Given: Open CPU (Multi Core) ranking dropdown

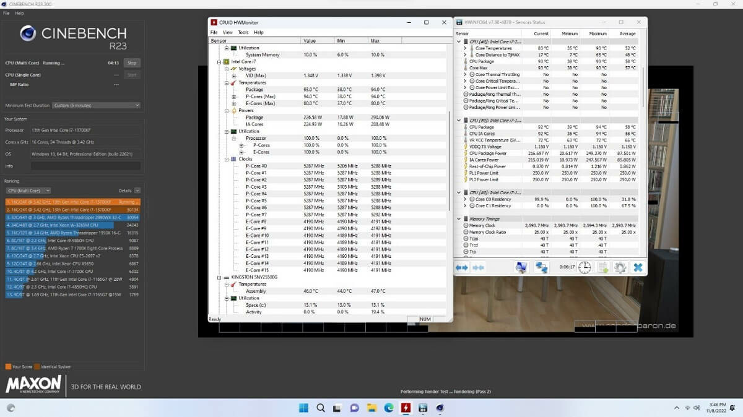Looking at the screenshot, I should [28, 191].
